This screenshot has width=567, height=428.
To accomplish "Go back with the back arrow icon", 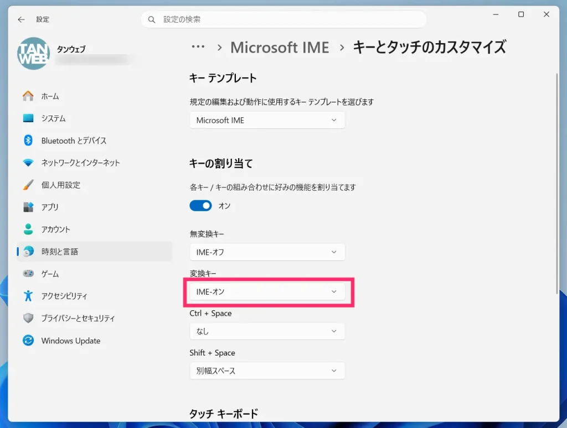I will pos(22,19).
